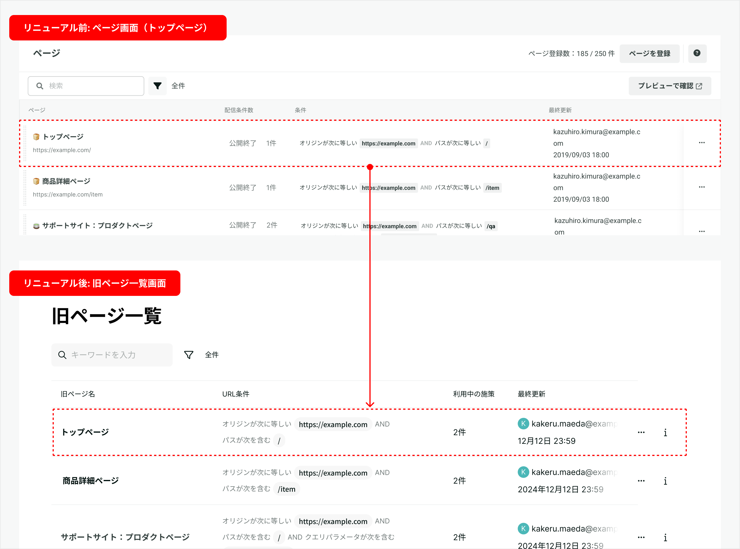Click the ページを登録 button
The height and width of the screenshot is (549, 740).
[649, 53]
